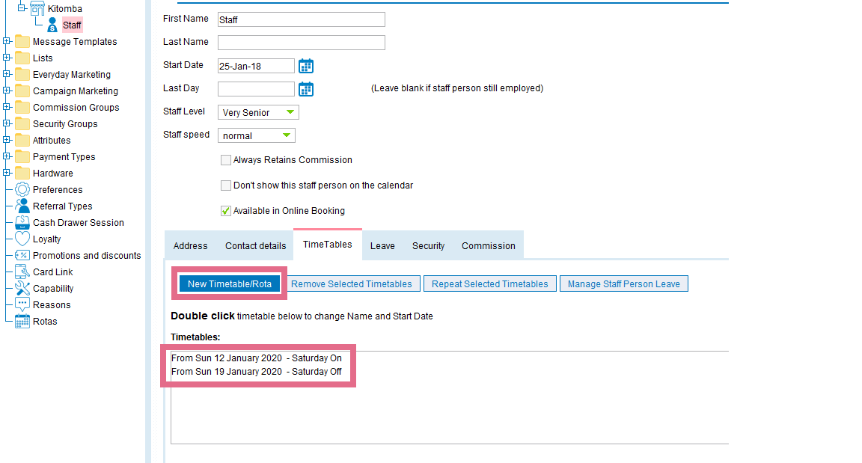Click the Everyday Marketing folder icon
The image size is (862, 463).
tap(22, 75)
